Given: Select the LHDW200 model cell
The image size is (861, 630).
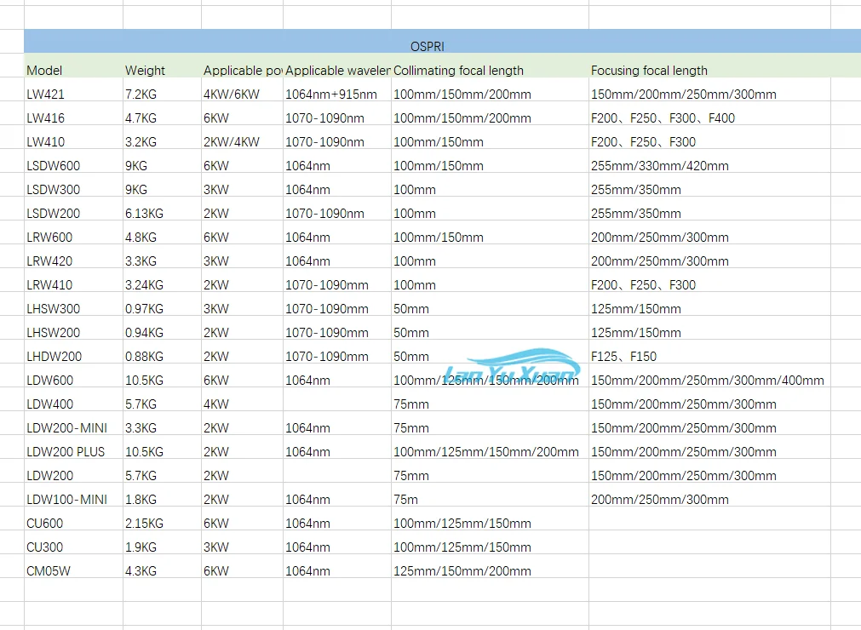Looking at the screenshot, I should coord(73,352).
